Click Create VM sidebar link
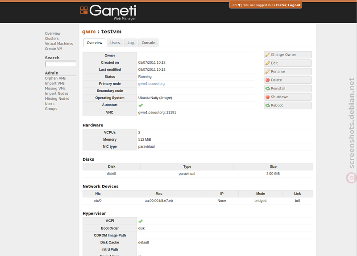 (54, 49)
